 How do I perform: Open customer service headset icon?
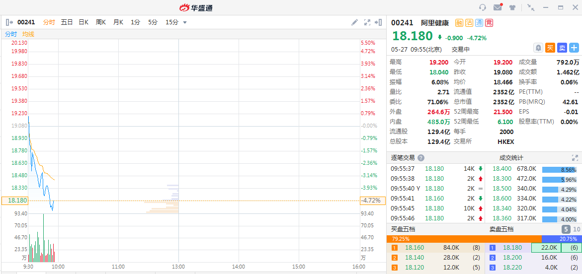tap(482, 7)
